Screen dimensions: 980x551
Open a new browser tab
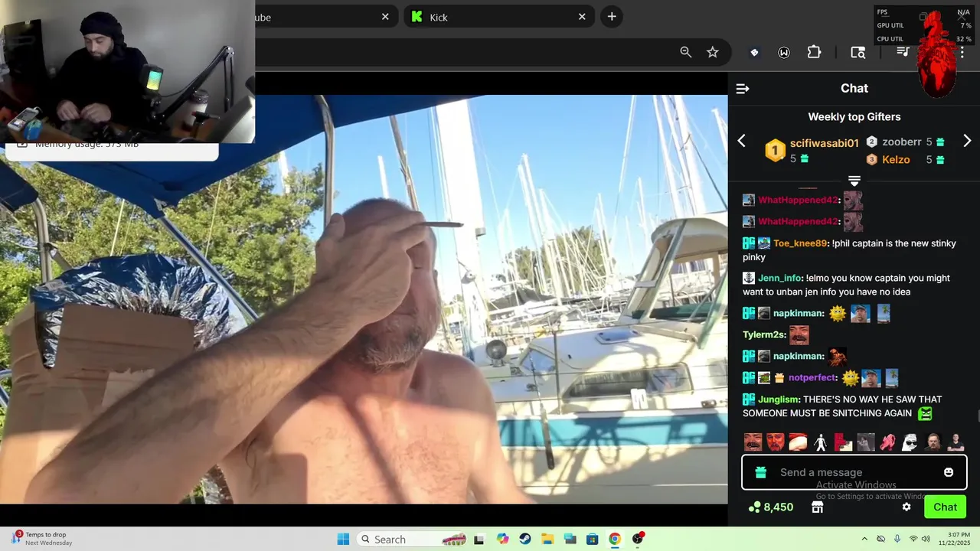[611, 16]
